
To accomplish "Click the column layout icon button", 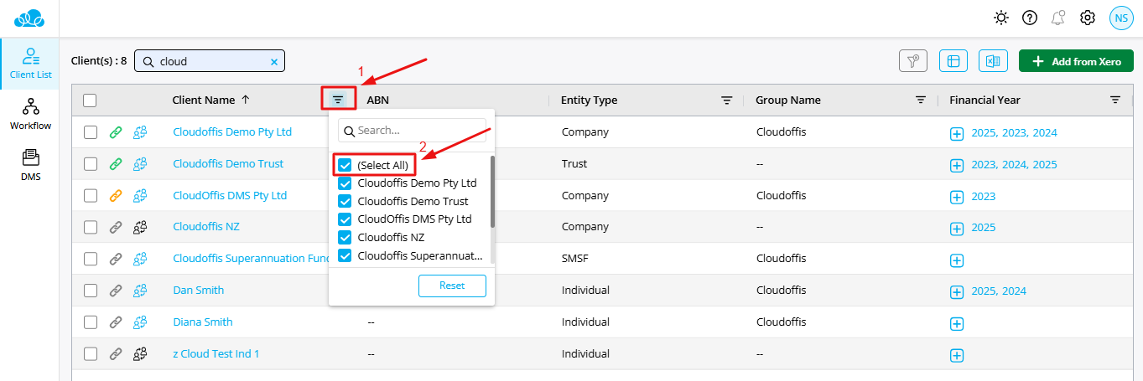I will pos(953,61).
